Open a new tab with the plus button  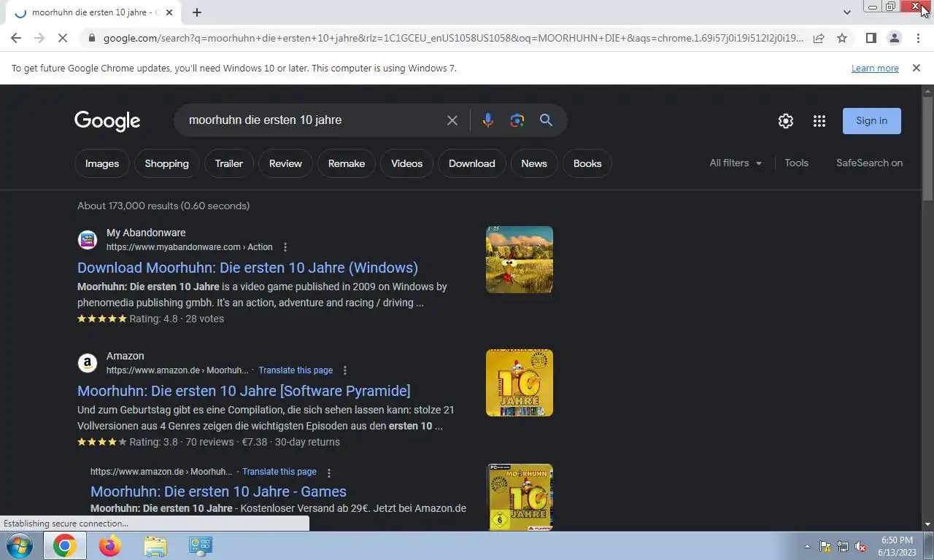coord(197,12)
